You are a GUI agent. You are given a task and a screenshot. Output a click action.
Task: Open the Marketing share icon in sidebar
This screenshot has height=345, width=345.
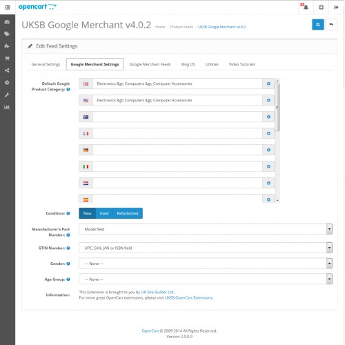click(x=7, y=70)
